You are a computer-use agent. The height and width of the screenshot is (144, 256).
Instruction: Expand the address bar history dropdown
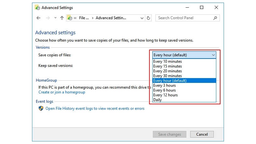click(142, 18)
